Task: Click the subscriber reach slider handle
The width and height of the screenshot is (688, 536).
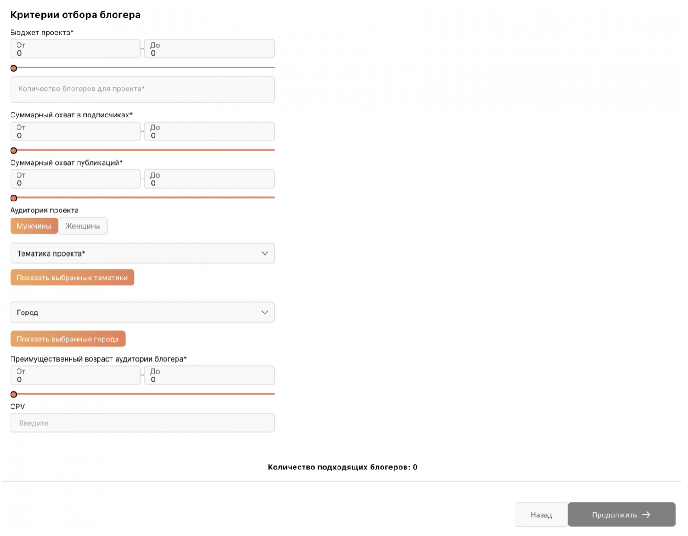Action: pyautogui.click(x=14, y=151)
